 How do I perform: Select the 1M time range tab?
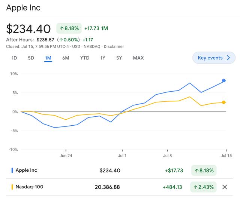(x=48, y=58)
